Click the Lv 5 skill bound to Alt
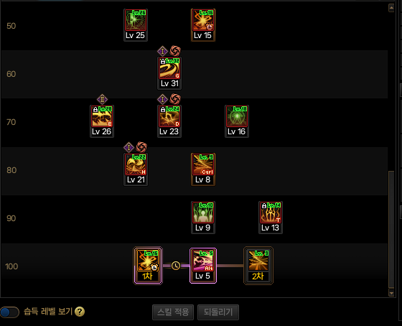Image resolution: width=402 pixels, height=326 pixels. tap(203, 266)
